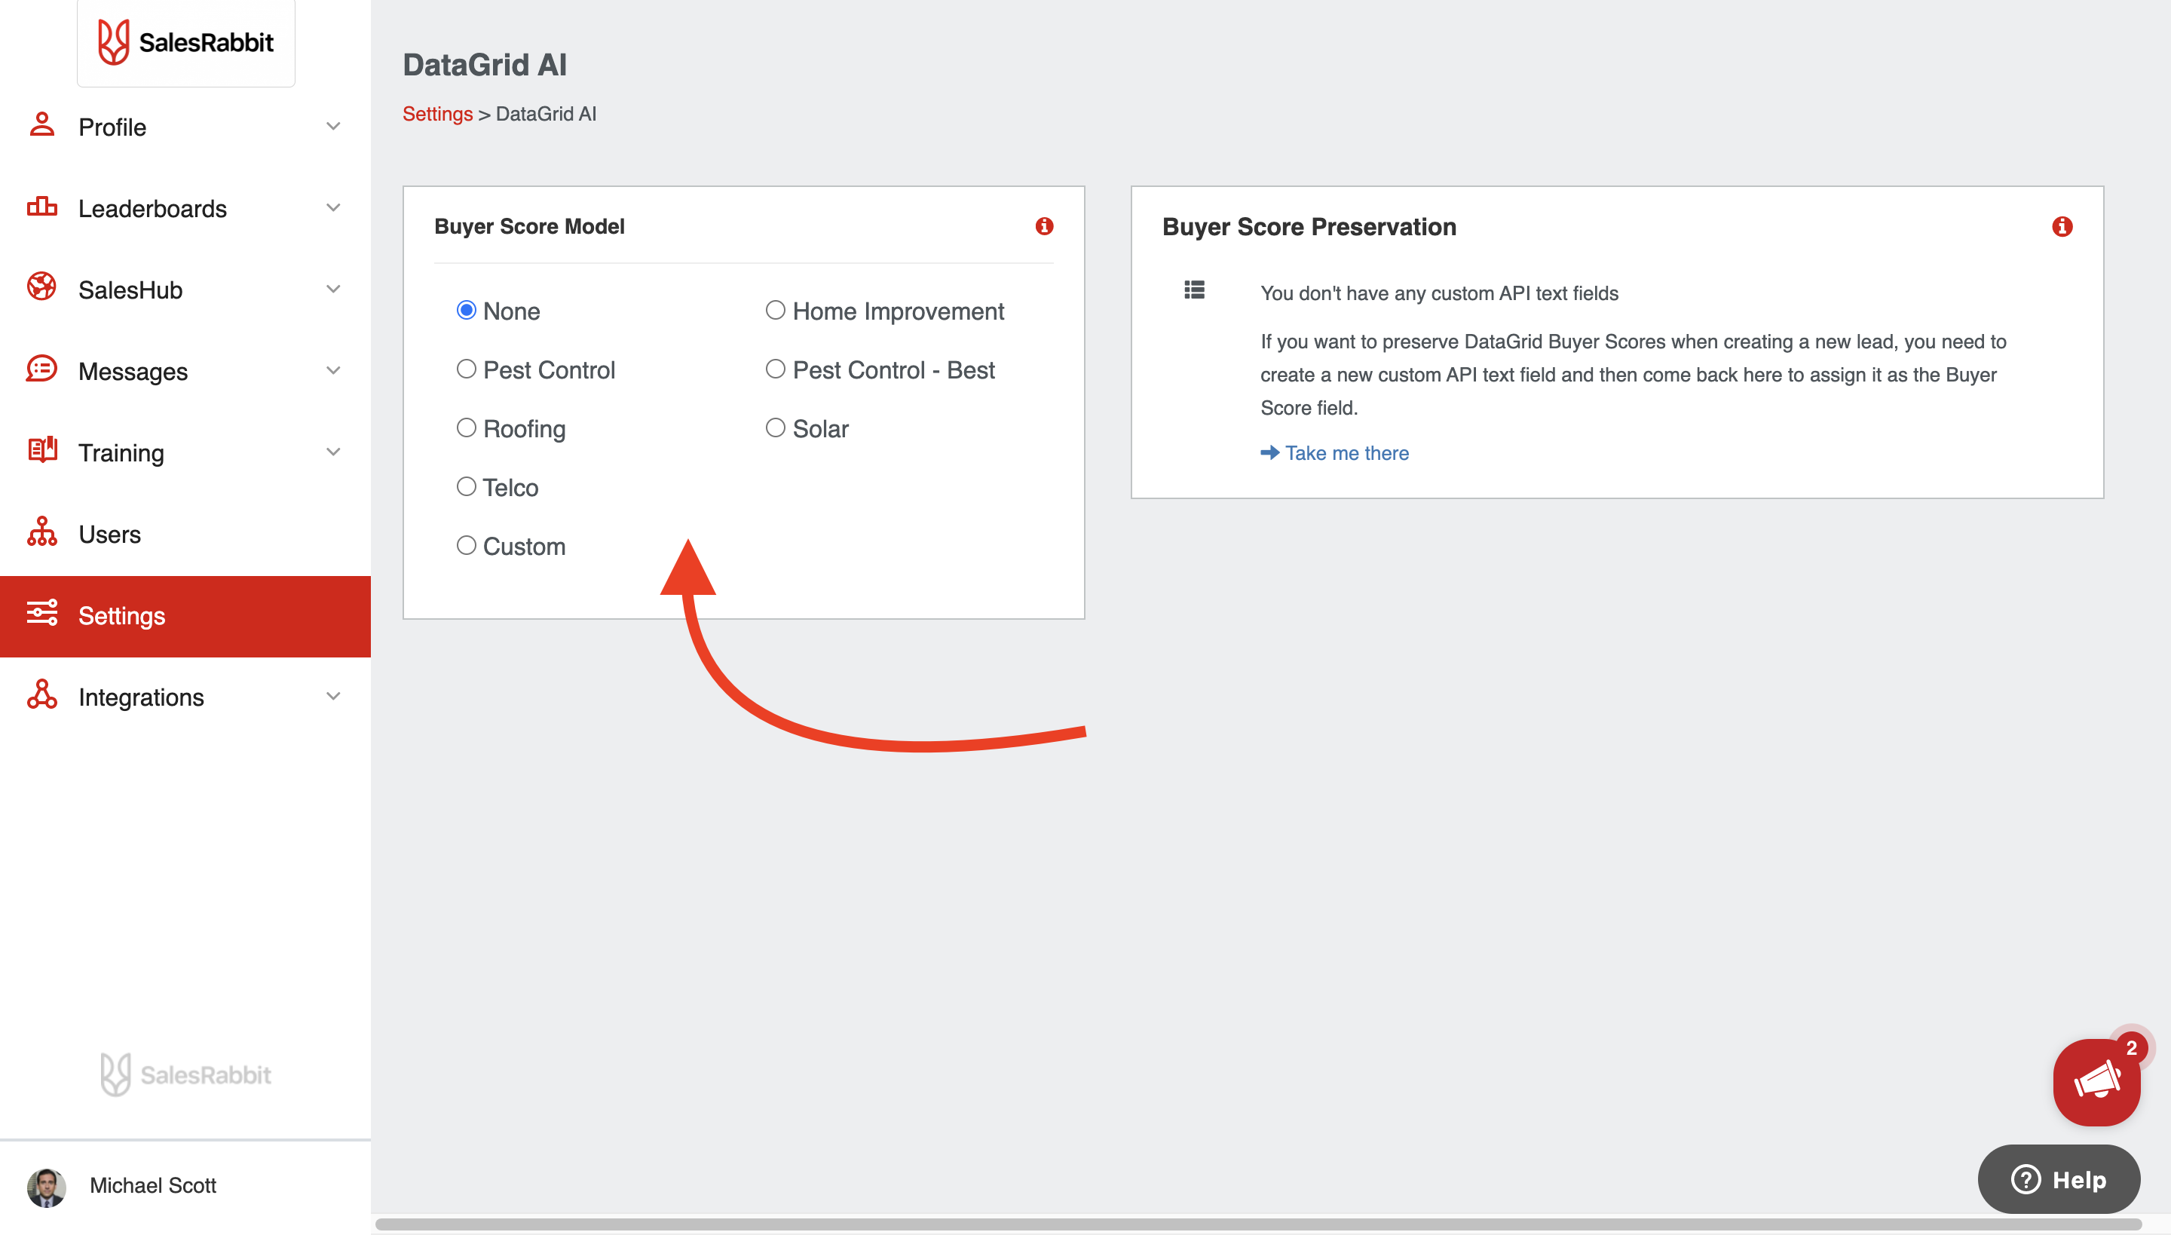The width and height of the screenshot is (2171, 1235).
Task: Open the Settings sidebar item
Action: (x=185, y=616)
